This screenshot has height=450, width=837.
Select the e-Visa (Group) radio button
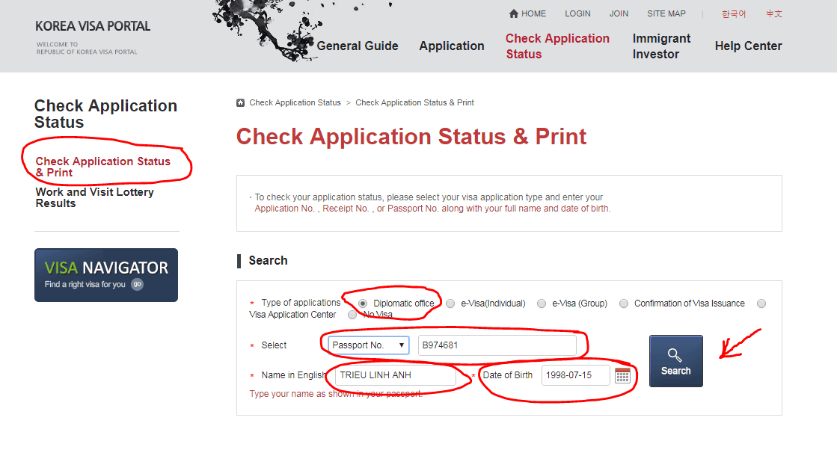542,303
